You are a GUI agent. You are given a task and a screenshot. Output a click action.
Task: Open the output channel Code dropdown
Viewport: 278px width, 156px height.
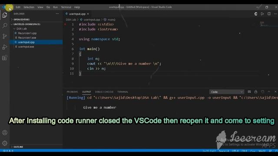coord(227,92)
